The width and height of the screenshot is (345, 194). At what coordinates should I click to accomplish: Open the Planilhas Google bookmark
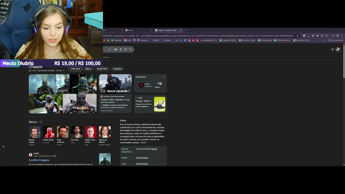pyautogui.click(x=265, y=40)
